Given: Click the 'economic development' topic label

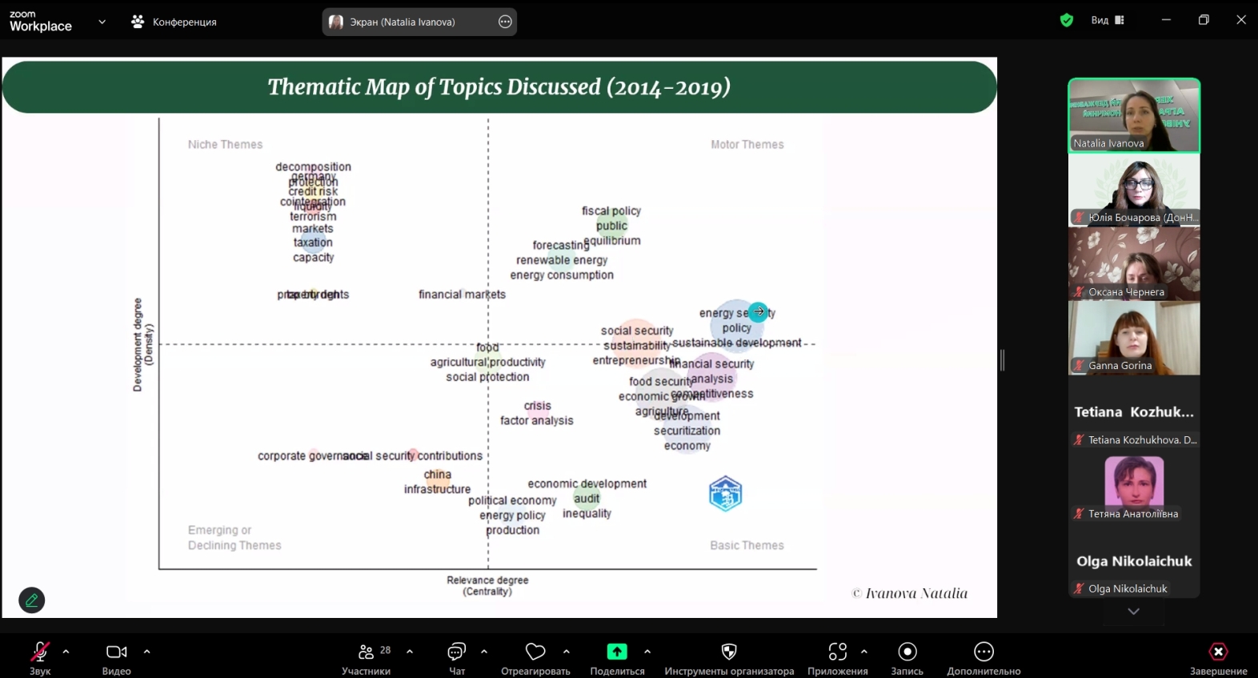Looking at the screenshot, I should pyautogui.click(x=587, y=483).
